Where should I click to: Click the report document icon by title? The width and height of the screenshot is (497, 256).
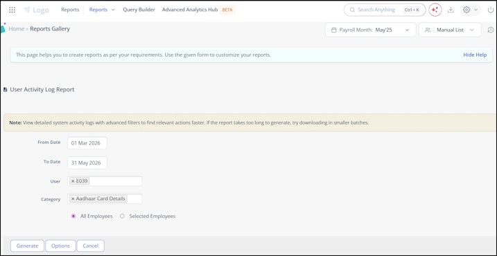tap(5, 90)
